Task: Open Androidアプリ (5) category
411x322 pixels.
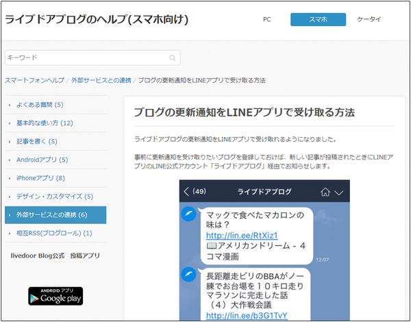Action: tap(42, 160)
